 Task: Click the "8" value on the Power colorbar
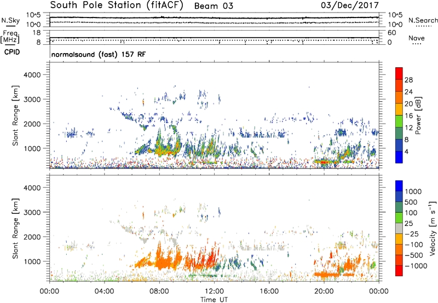(x=407, y=139)
